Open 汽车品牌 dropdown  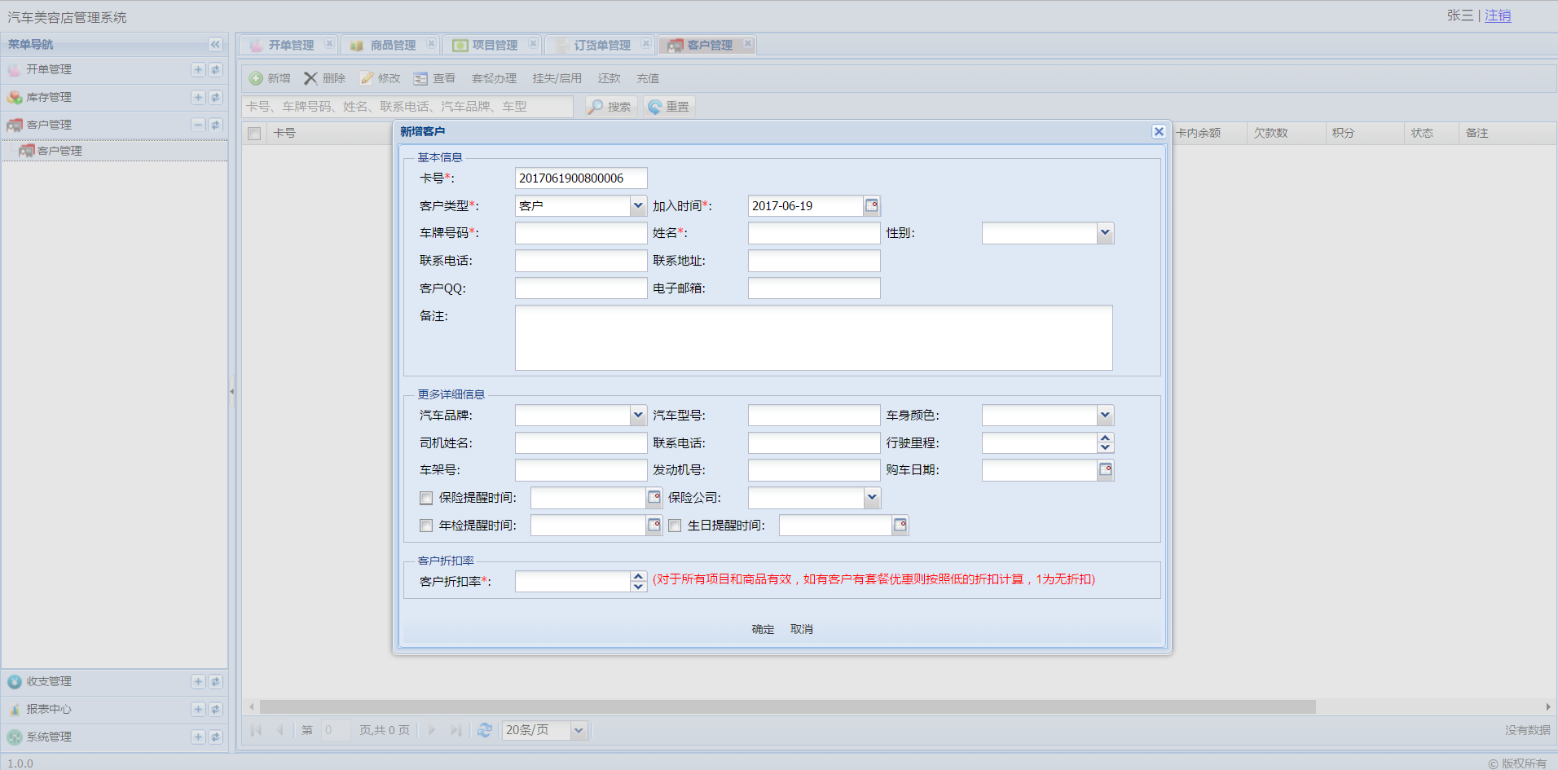pos(638,416)
